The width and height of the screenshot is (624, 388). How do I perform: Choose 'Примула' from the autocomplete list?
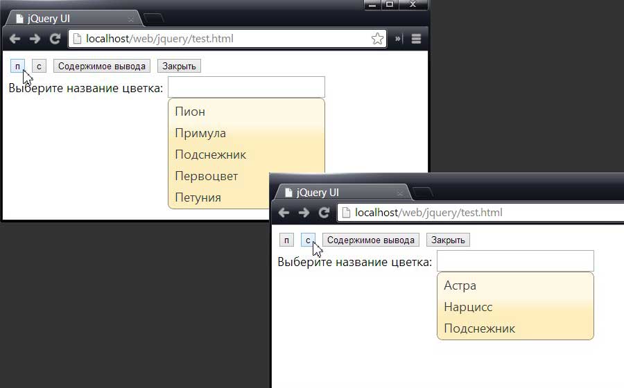246,133
